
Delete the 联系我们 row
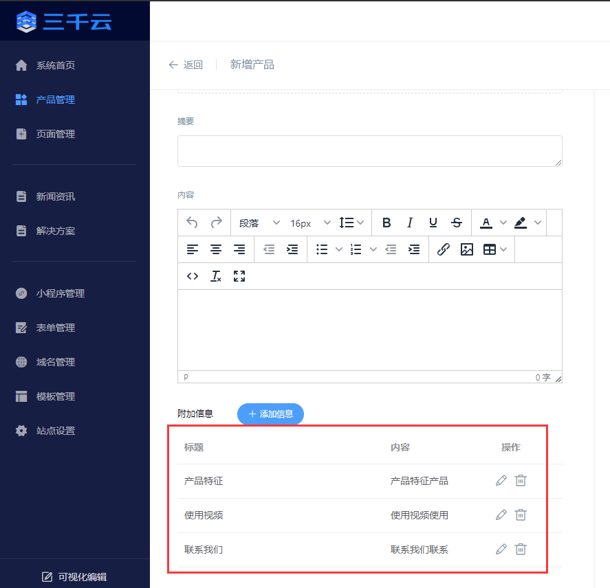(x=521, y=549)
